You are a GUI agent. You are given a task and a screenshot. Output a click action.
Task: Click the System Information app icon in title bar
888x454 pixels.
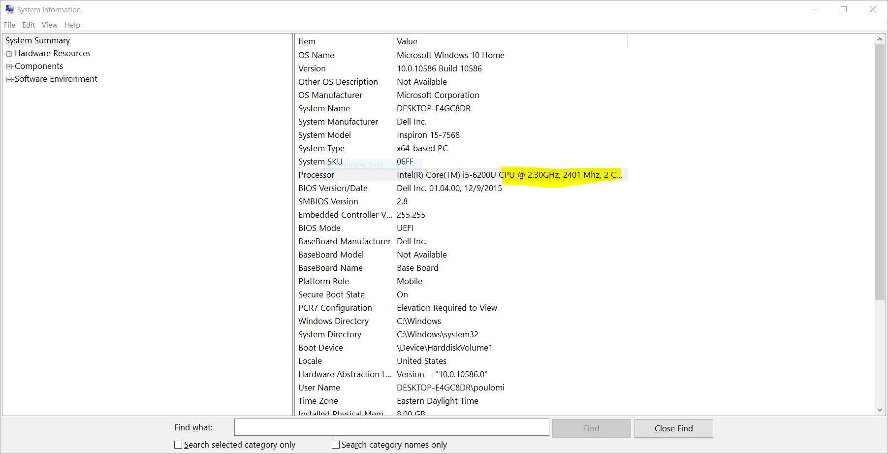[9, 9]
